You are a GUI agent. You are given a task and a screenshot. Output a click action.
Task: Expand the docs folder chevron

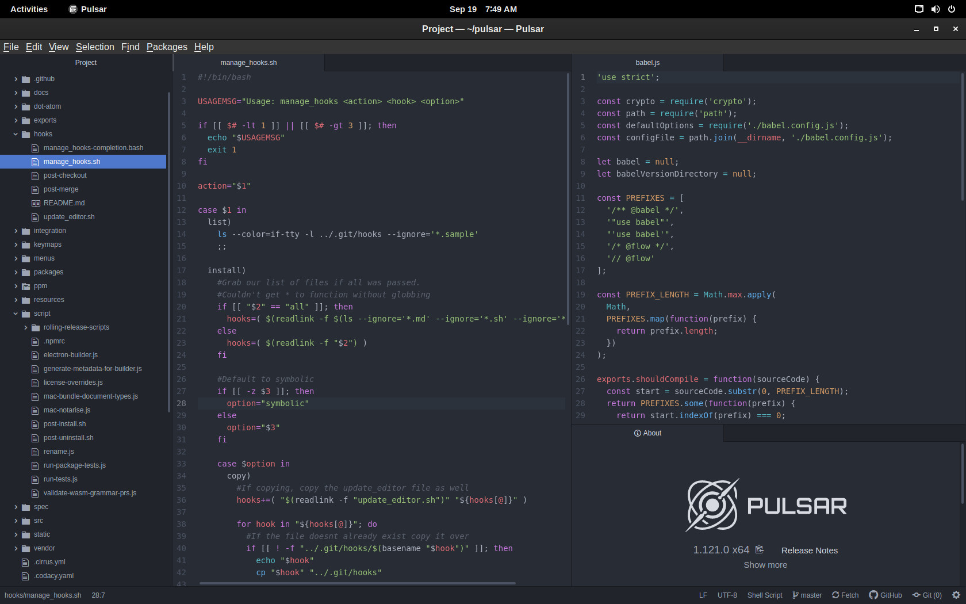(16, 93)
